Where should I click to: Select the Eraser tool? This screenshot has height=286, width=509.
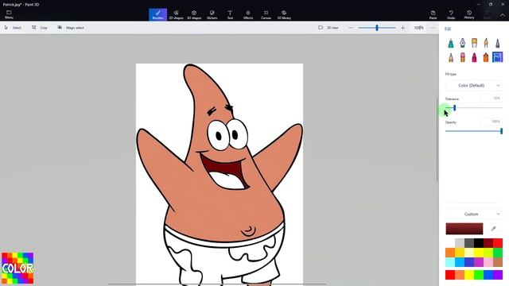463,57
